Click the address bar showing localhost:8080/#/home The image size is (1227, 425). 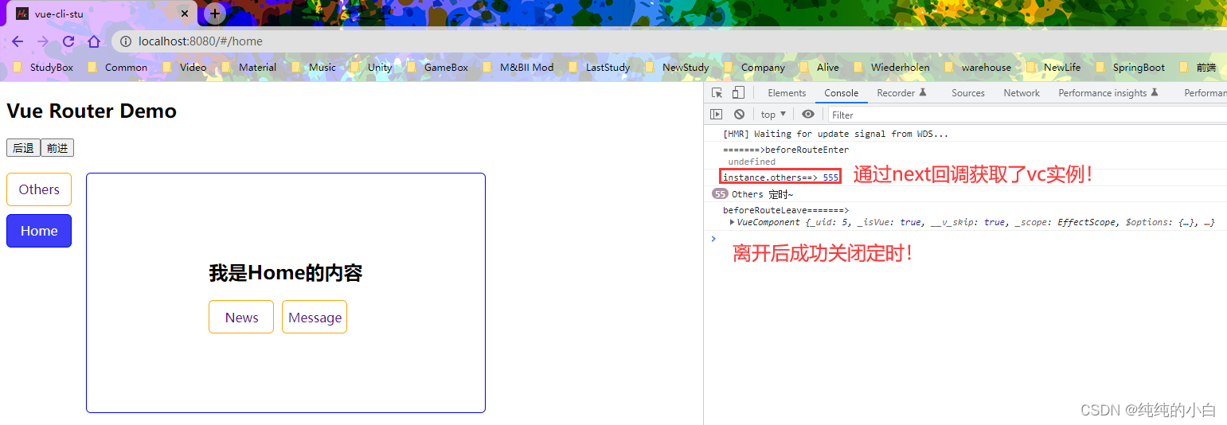tap(669, 41)
